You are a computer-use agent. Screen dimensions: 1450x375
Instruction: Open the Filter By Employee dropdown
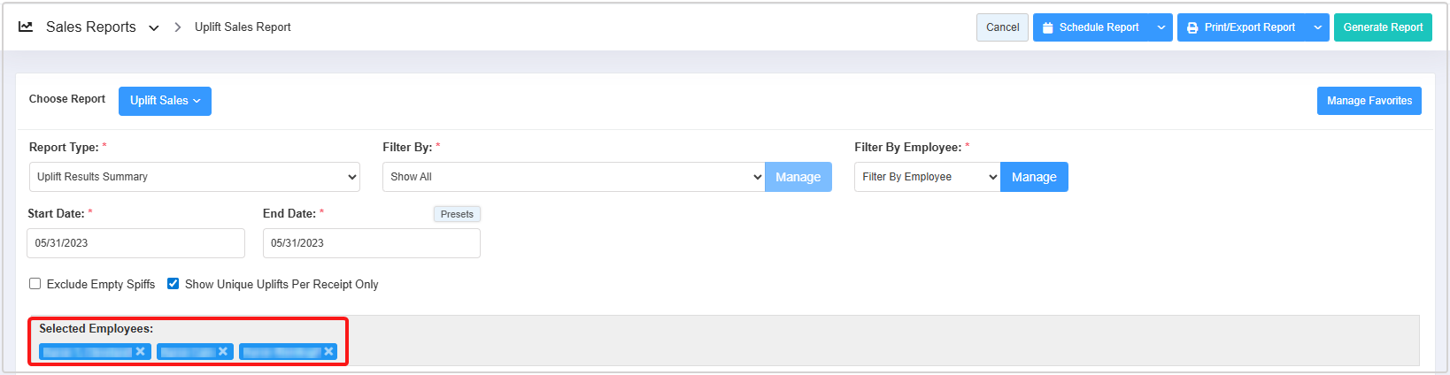click(x=927, y=177)
